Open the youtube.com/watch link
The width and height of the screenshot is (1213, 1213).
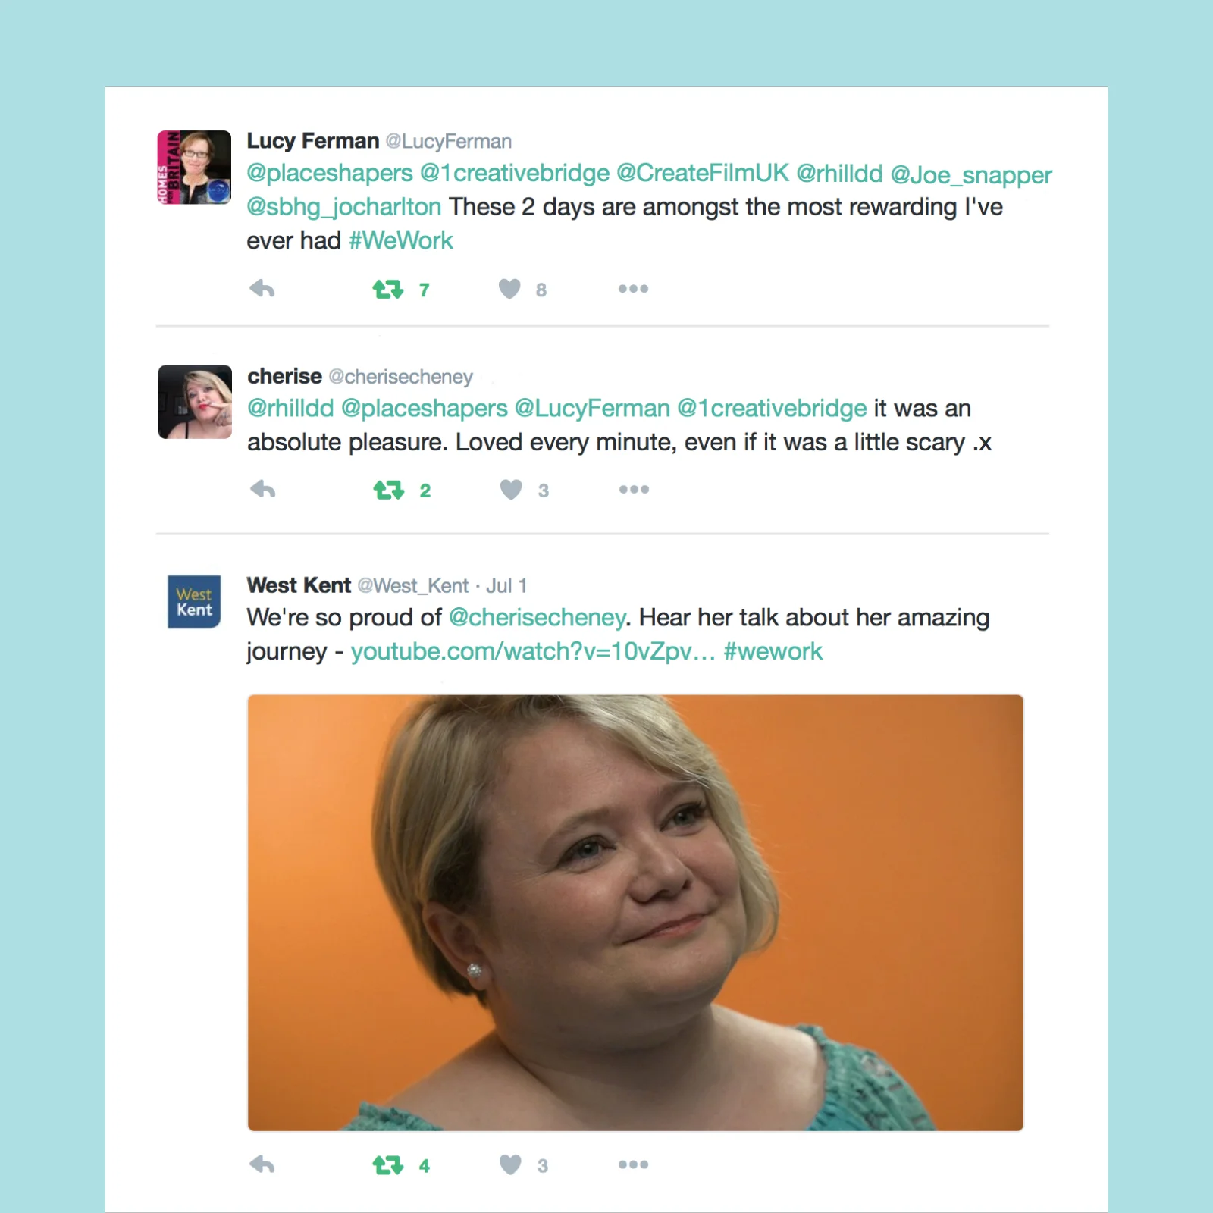pos(533,652)
